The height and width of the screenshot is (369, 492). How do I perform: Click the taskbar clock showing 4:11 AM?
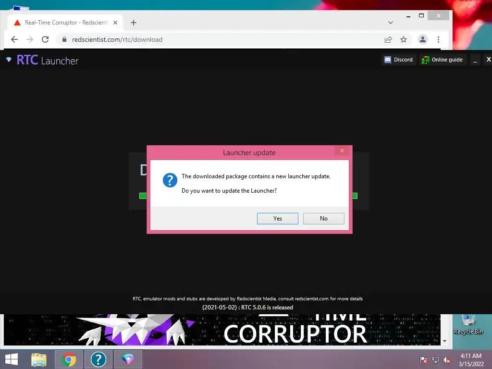tap(471, 360)
